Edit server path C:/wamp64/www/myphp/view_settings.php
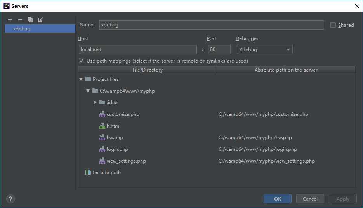The height and width of the screenshot is (208, 363). point(266,161)
